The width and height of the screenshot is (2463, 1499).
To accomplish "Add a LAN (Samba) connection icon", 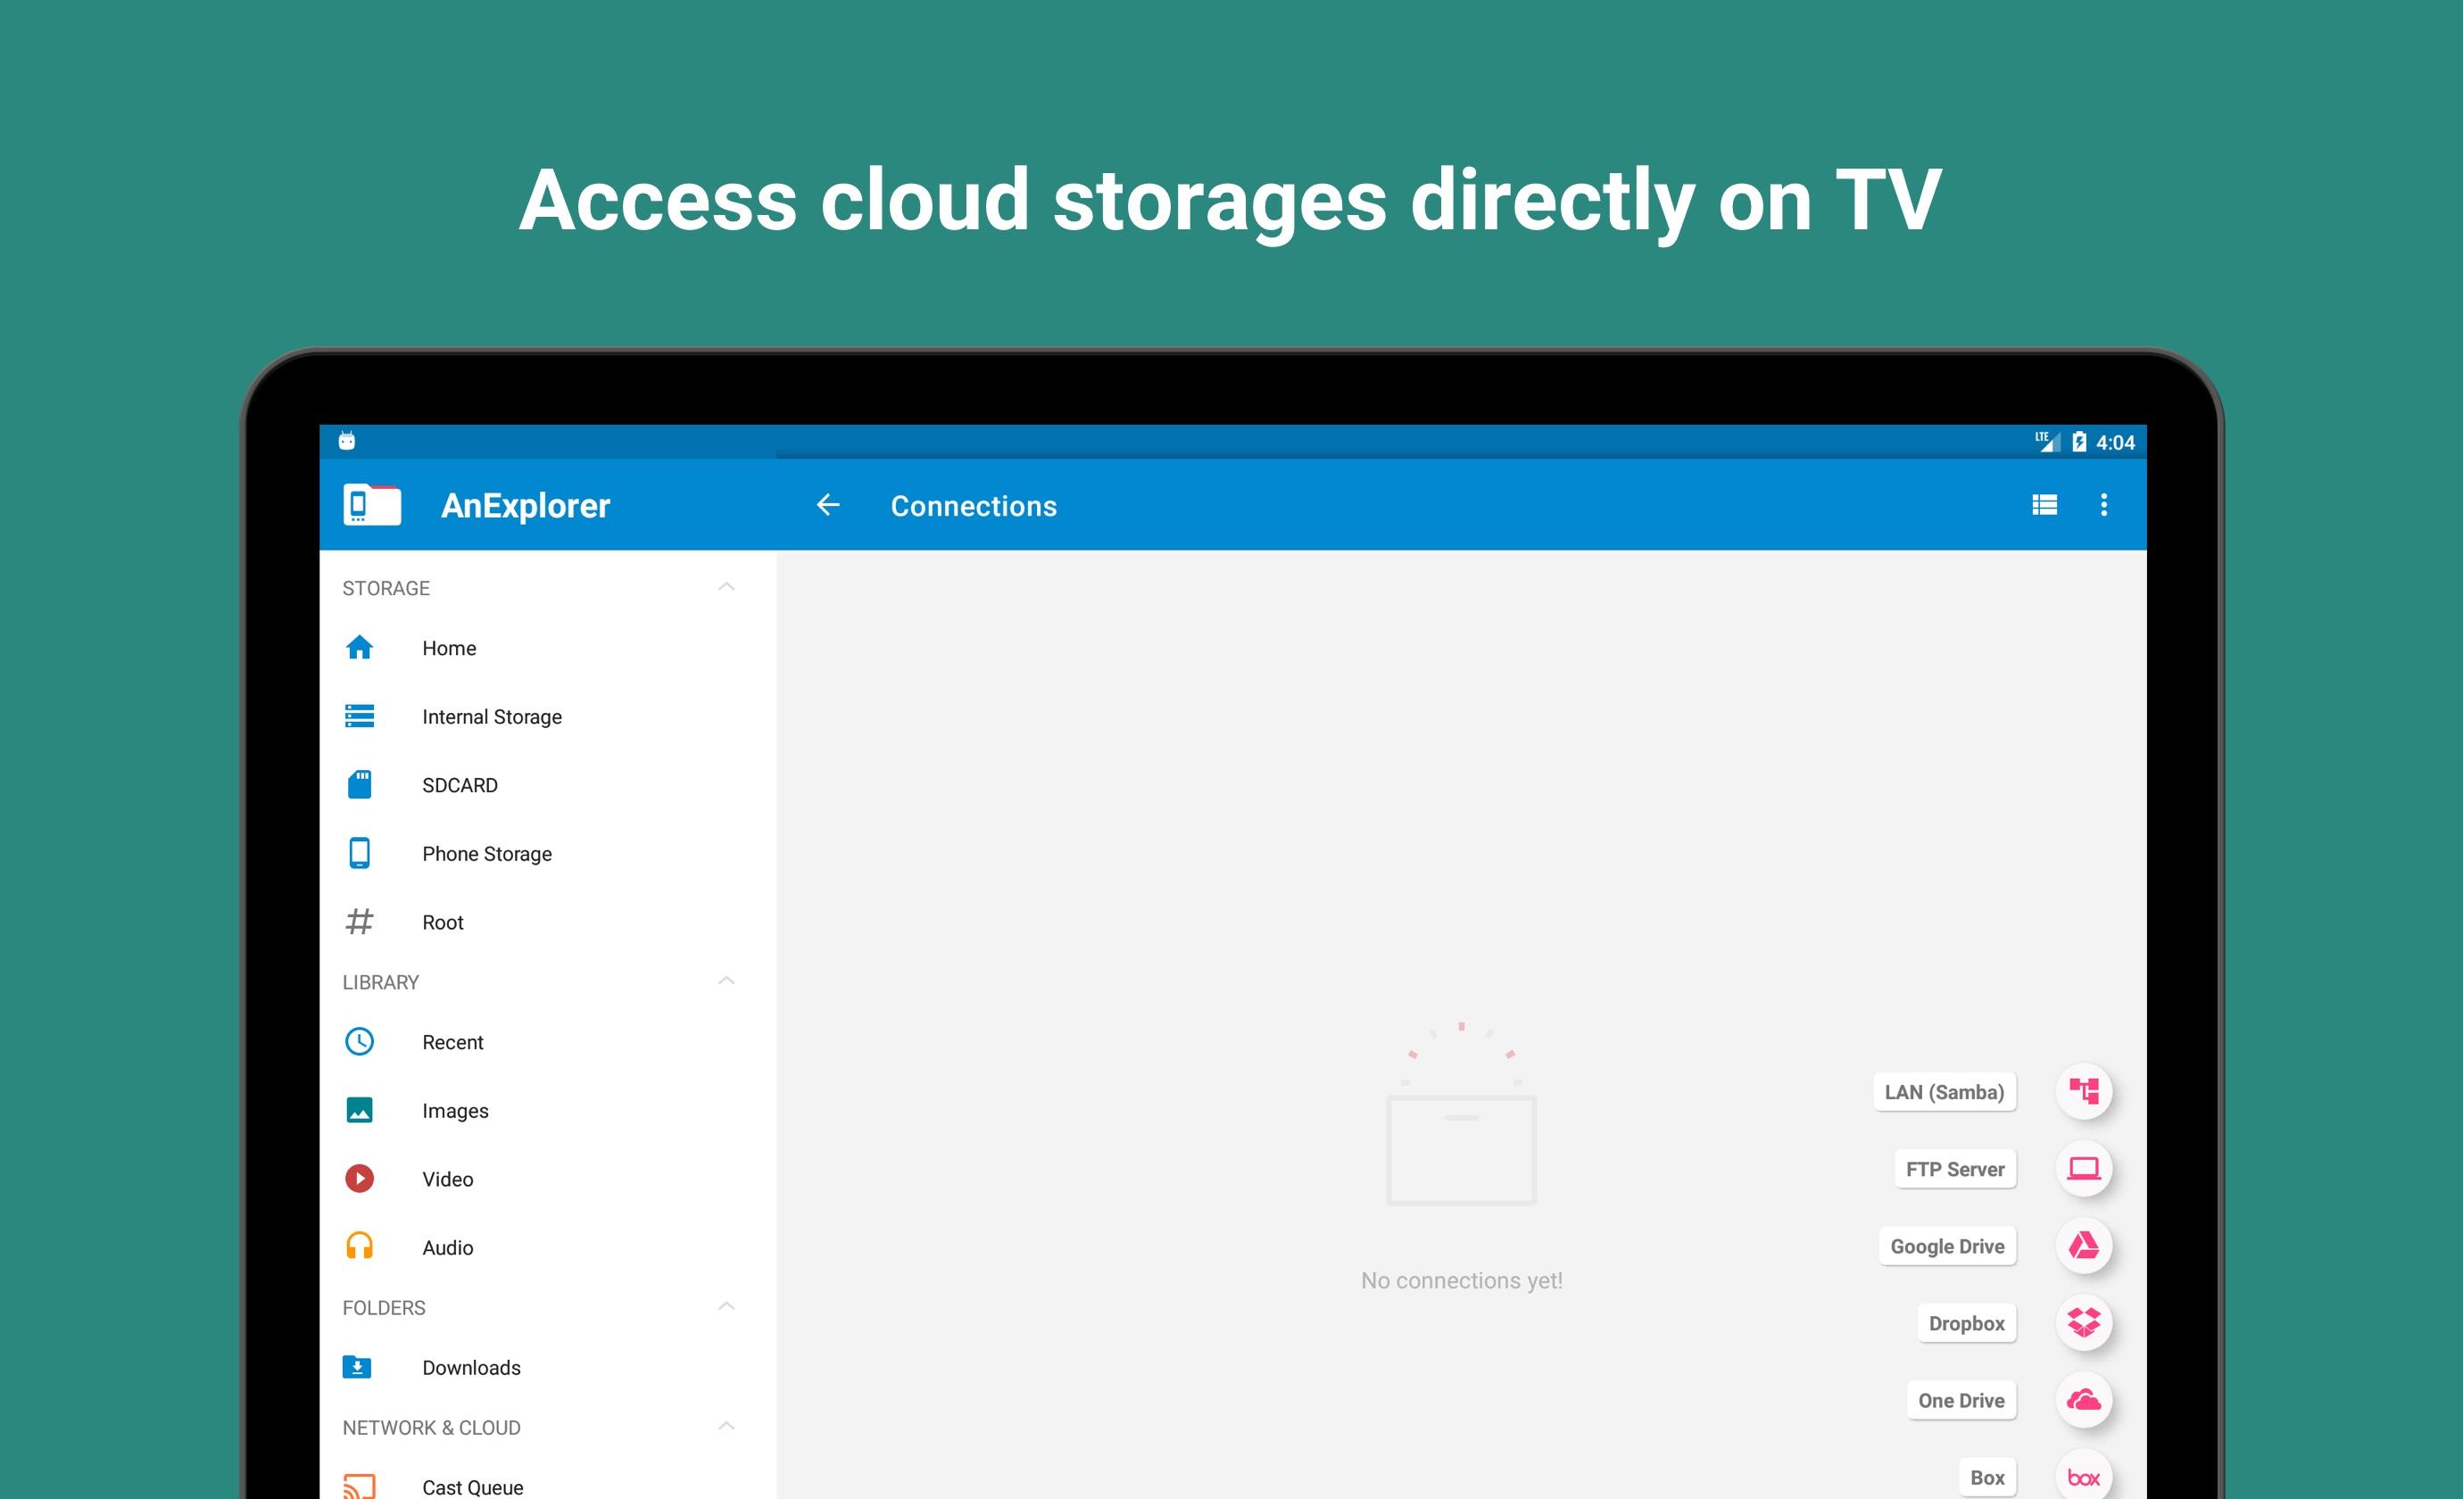I will coord(2084,1090).
